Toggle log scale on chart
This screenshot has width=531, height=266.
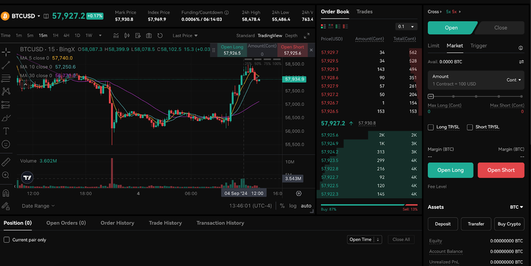point(292,206)
